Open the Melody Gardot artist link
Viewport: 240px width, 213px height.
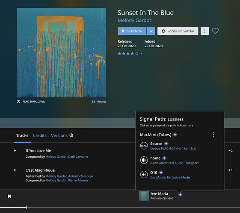pos(134,20)
